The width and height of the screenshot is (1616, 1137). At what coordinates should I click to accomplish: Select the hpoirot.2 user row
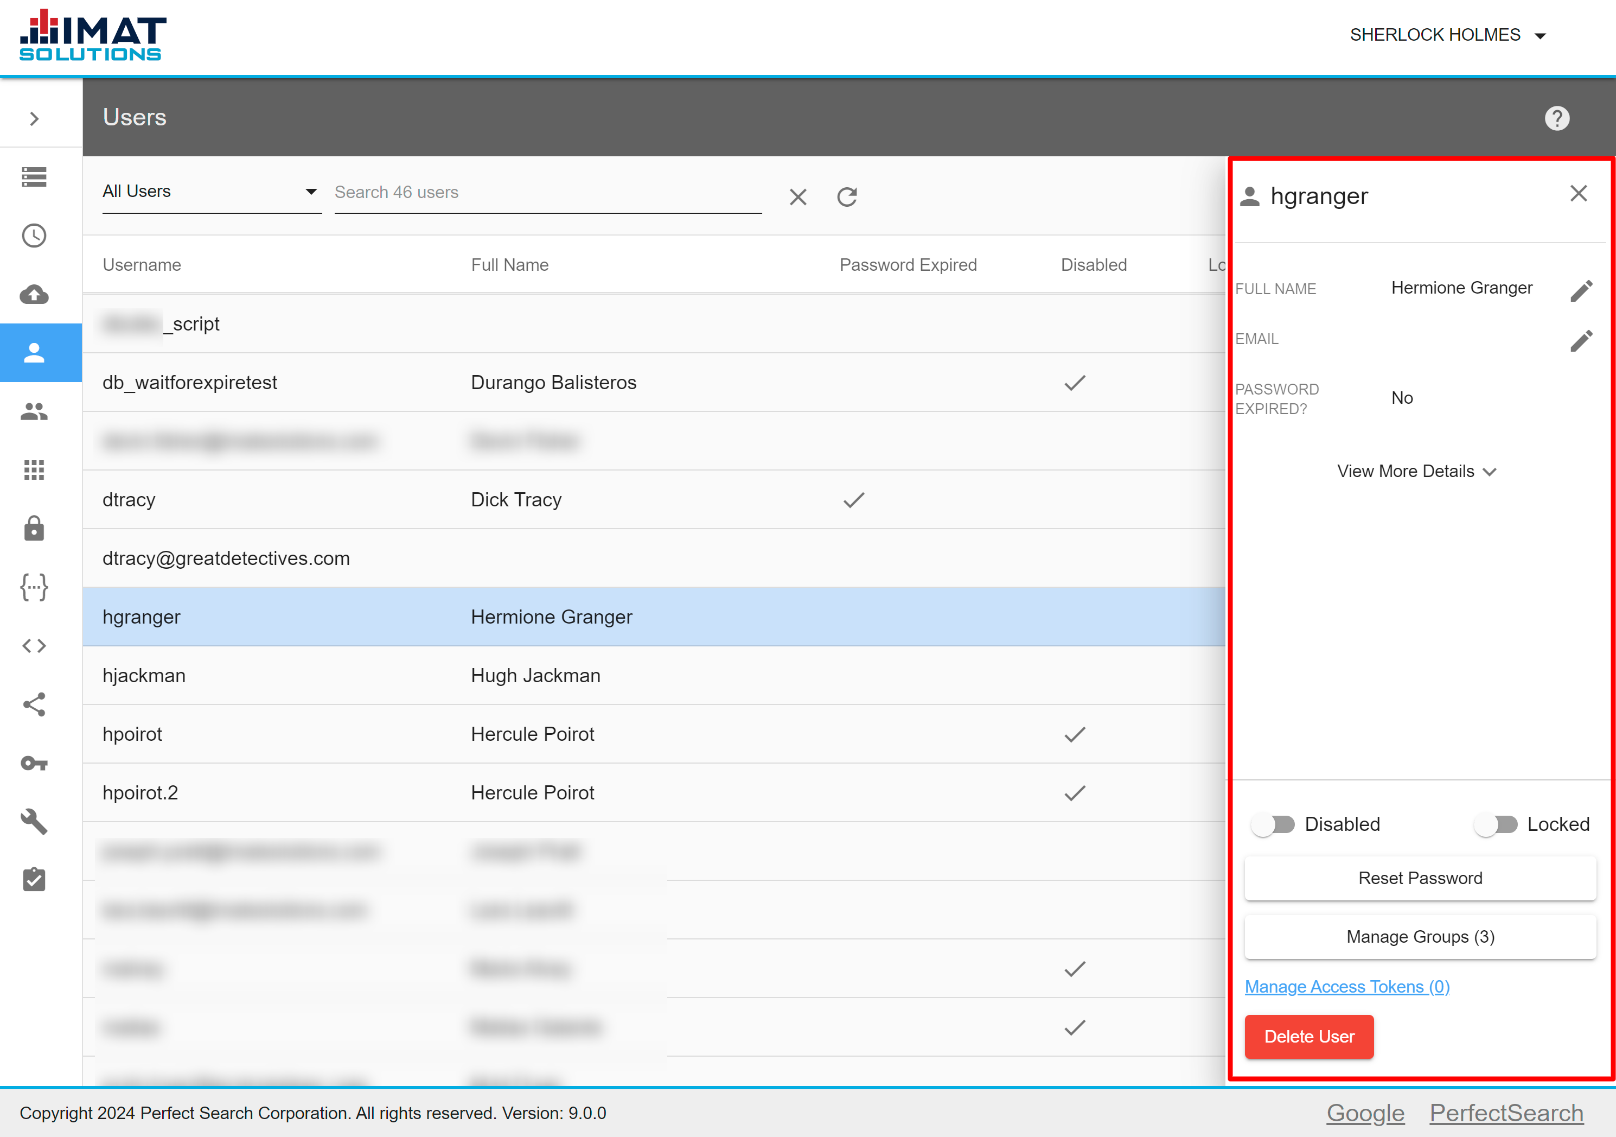click(x=654, y=793)
